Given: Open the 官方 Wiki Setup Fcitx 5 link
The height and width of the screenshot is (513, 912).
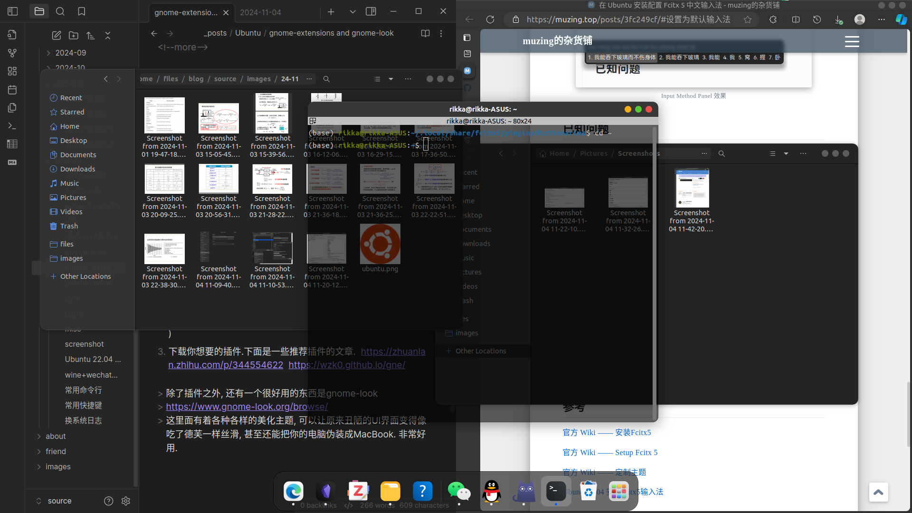Looking at the screenshot, I should click(x=610, y=452).
